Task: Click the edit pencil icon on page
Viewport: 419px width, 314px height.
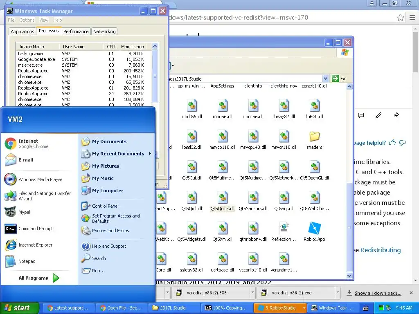Action: pyautogui.click(x=378, y=115)
